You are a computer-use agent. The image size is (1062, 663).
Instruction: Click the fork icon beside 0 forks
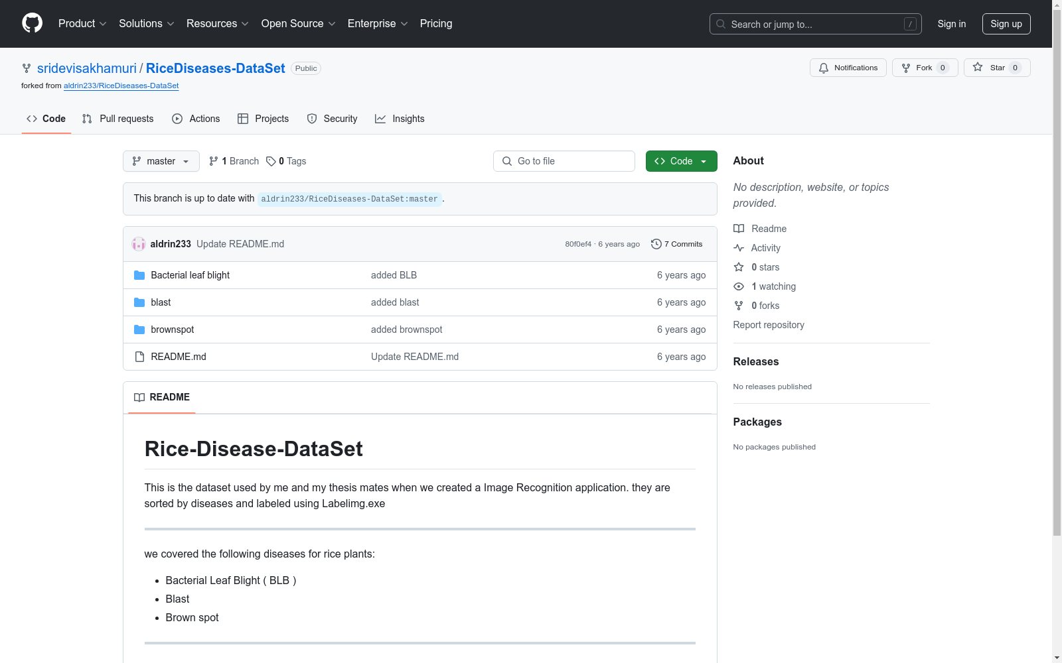[739, 306]
